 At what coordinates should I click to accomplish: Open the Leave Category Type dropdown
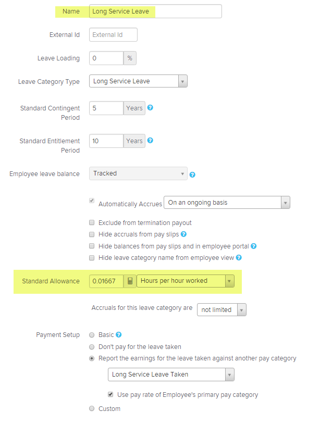[138, 81]
